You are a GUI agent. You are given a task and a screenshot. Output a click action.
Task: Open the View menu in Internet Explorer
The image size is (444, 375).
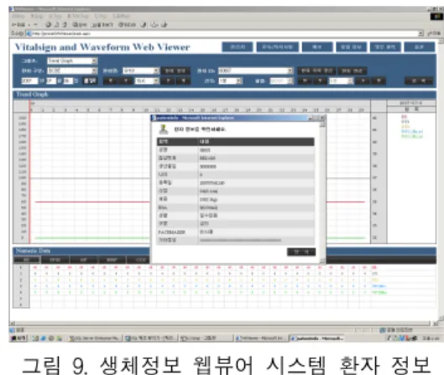point(55,16)
